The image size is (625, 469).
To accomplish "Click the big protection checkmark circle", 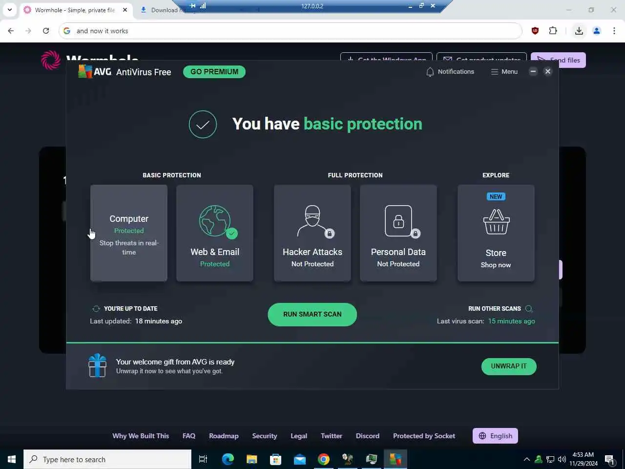I will [x=203, y=125].
